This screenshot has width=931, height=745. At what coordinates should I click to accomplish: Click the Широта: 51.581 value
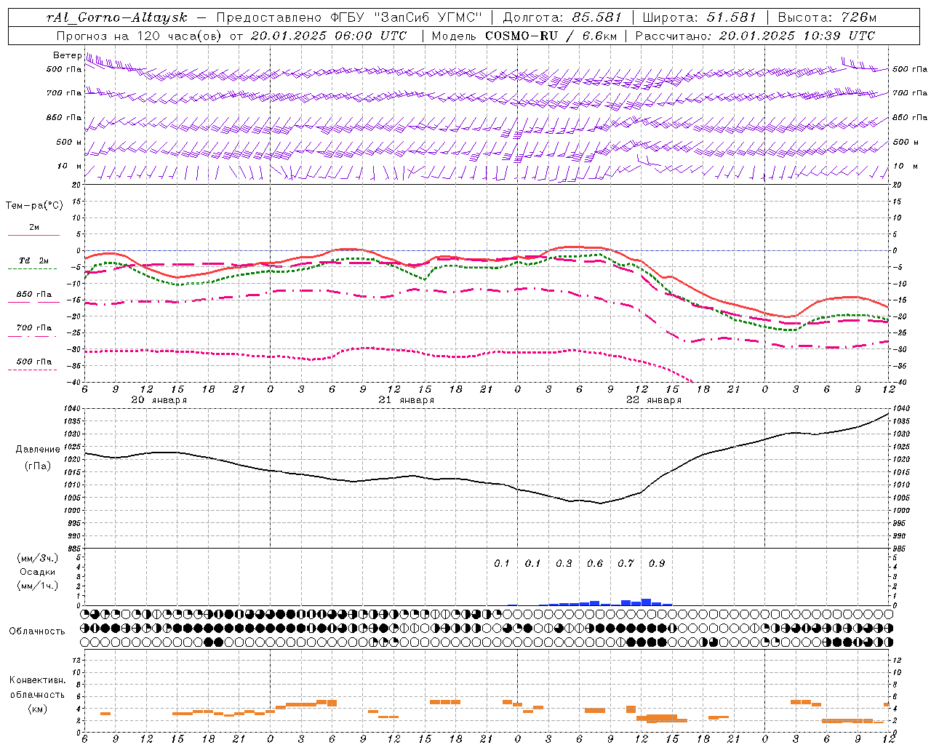(x=700, y=17)
